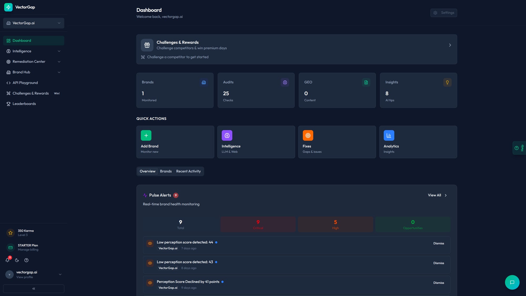Open the side Help tab
The height and width of the screenshot is (296, 526).
(x=519, y=148)
